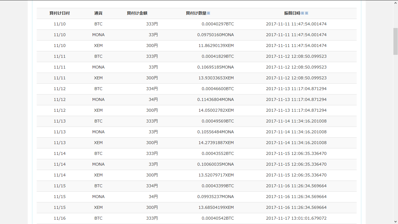Click timestamp 2017-11-14 11:34:16.201008 in BTC row
The width and height of the screenshot is (398, 224).
pyautogui.click(x=296, y=121)
